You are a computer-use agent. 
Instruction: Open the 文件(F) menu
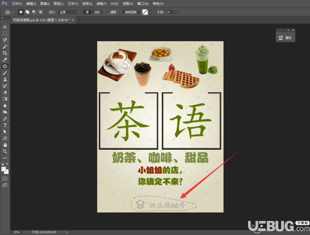[x=17, y=4]
